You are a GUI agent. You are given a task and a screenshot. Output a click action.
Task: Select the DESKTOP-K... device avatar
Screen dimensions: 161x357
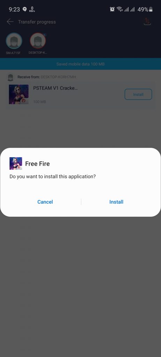[38, 41]
